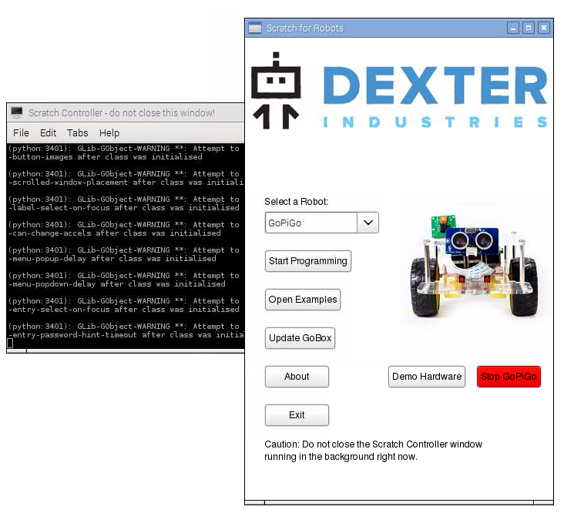Image resolution: width=564 pixels, height=513 pixels.
Task: Click the Scratch for Robots title text
Action: point(304,28)
